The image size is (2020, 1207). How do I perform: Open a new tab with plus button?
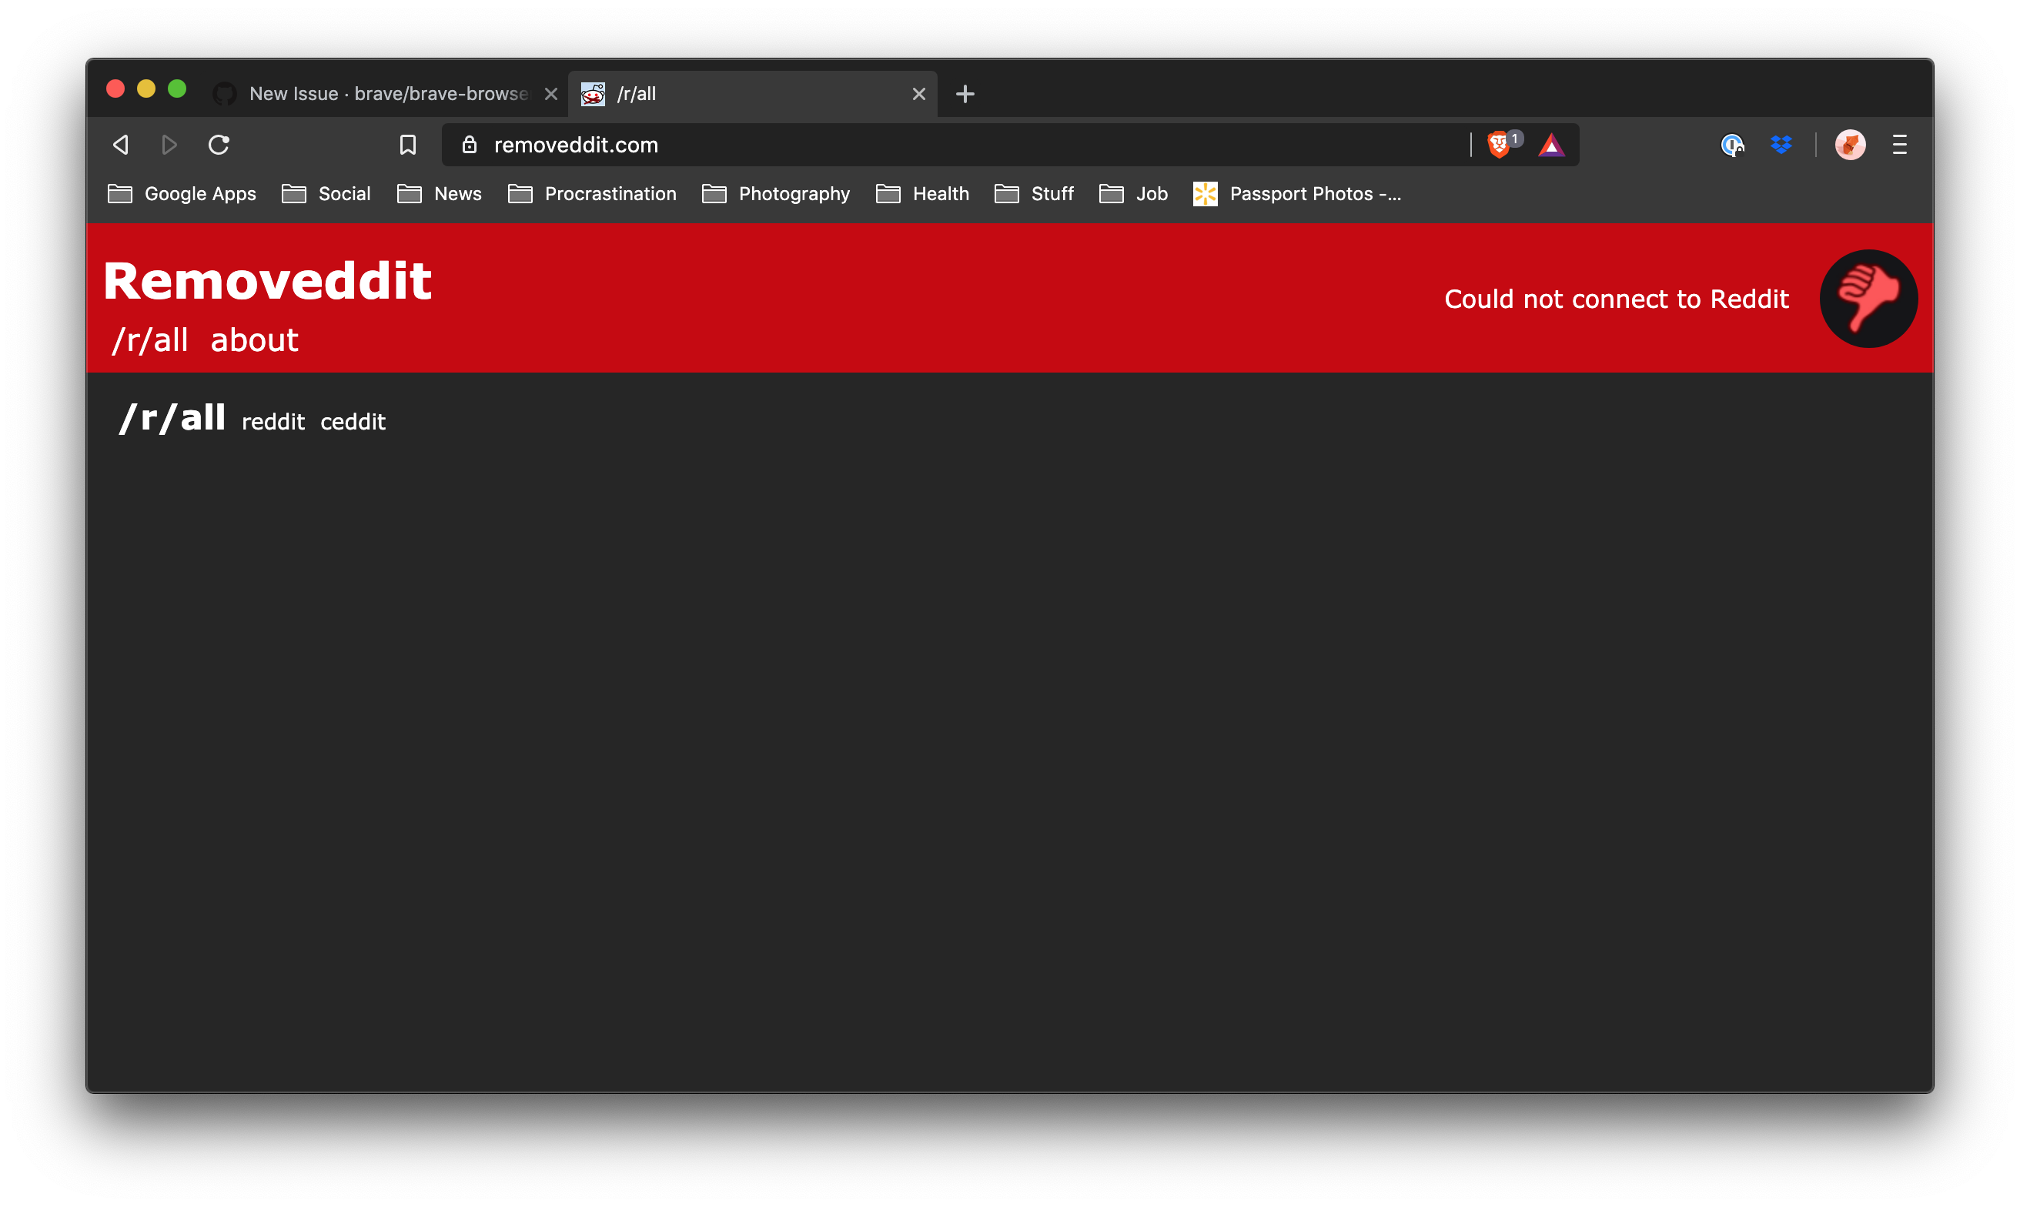click(x=965, y=94)
